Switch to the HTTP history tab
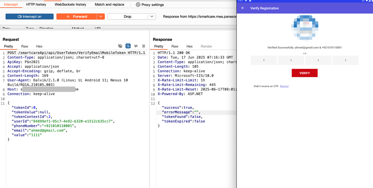This screenshot has width=373, height=188. 36,5
